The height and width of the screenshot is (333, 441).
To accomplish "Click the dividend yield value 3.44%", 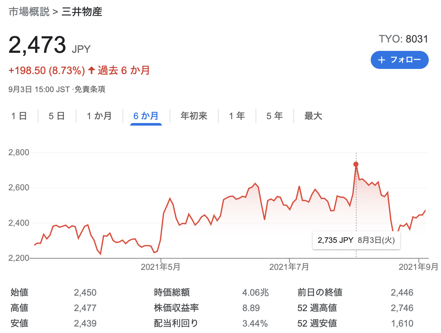I will tap(255, 323).
